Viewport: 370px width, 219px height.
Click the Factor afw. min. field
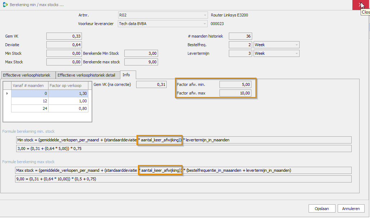(235, 84)
